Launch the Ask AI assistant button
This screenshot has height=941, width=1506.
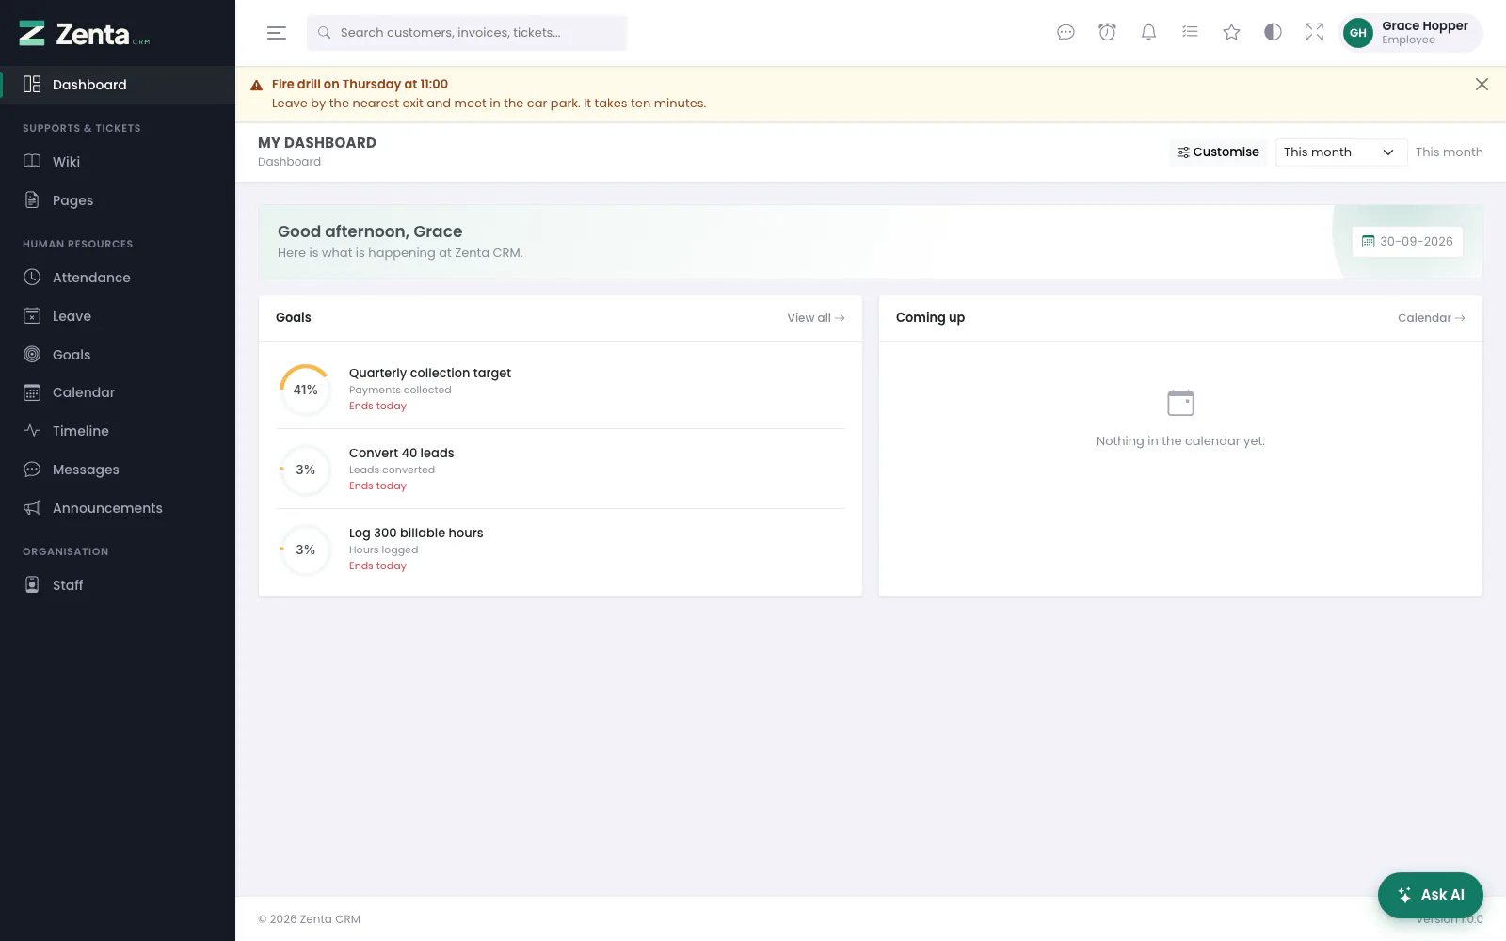pos(1431,895)
